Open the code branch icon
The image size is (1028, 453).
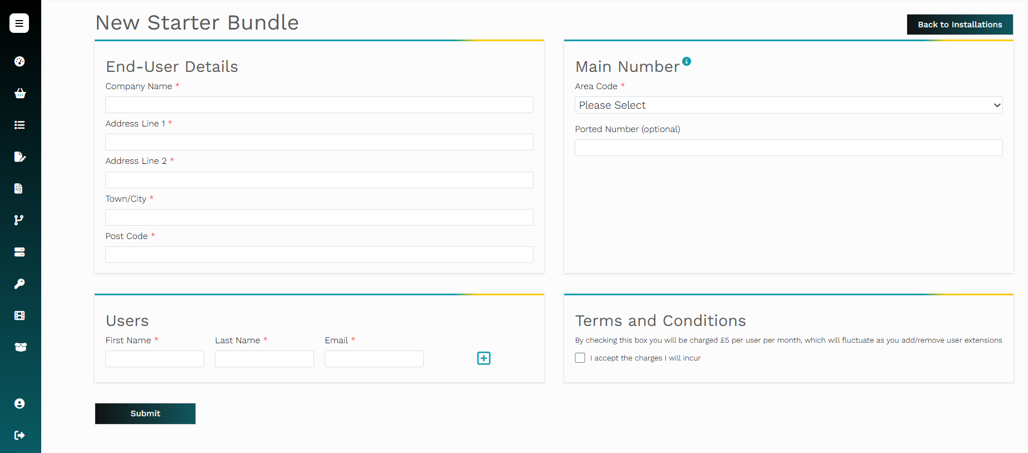19,220
